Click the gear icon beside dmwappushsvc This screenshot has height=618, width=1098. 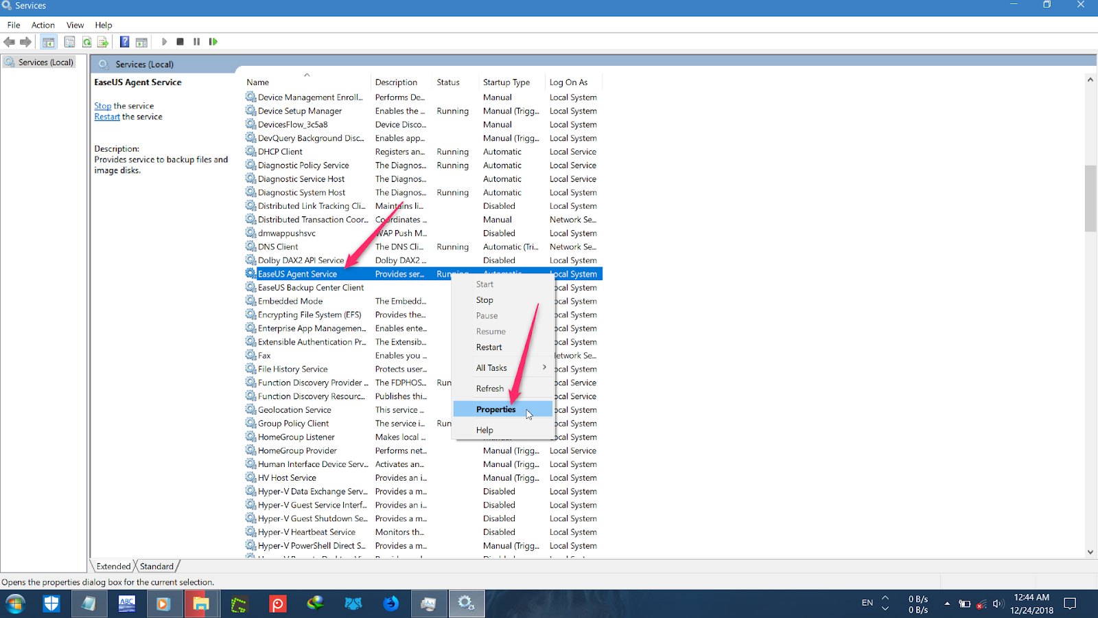tap(251, 233)
